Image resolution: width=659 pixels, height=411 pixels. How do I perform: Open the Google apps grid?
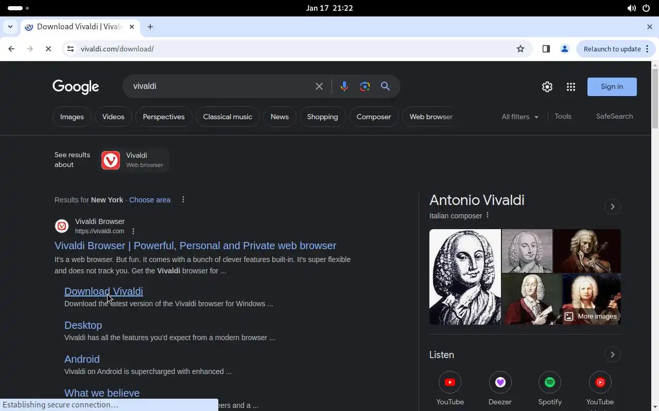pyautogui.click(x=571, y=87)
